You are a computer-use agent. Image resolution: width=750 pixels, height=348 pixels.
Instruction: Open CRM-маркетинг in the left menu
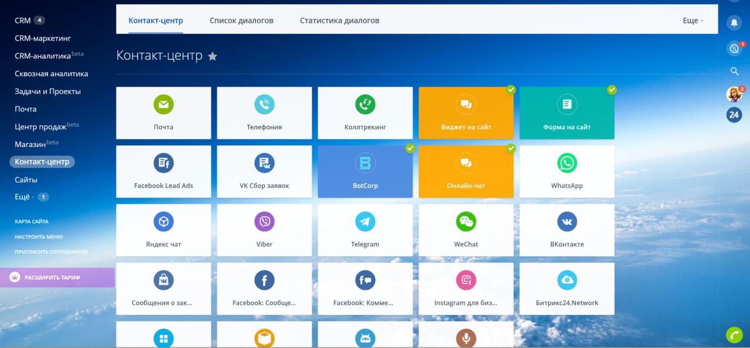click(43, 38)
